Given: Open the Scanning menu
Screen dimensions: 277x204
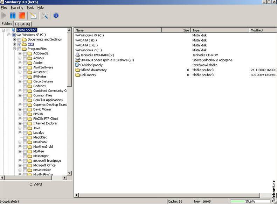Looking at the screenshot, I should coord(17,8).
